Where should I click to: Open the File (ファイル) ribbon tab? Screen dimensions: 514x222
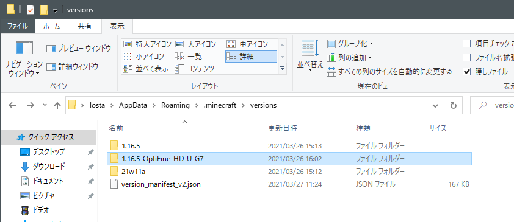click(x=17, y=26)
